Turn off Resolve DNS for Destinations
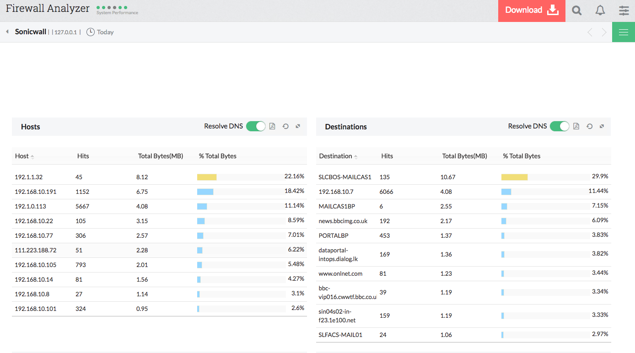 tap(560, 126)
